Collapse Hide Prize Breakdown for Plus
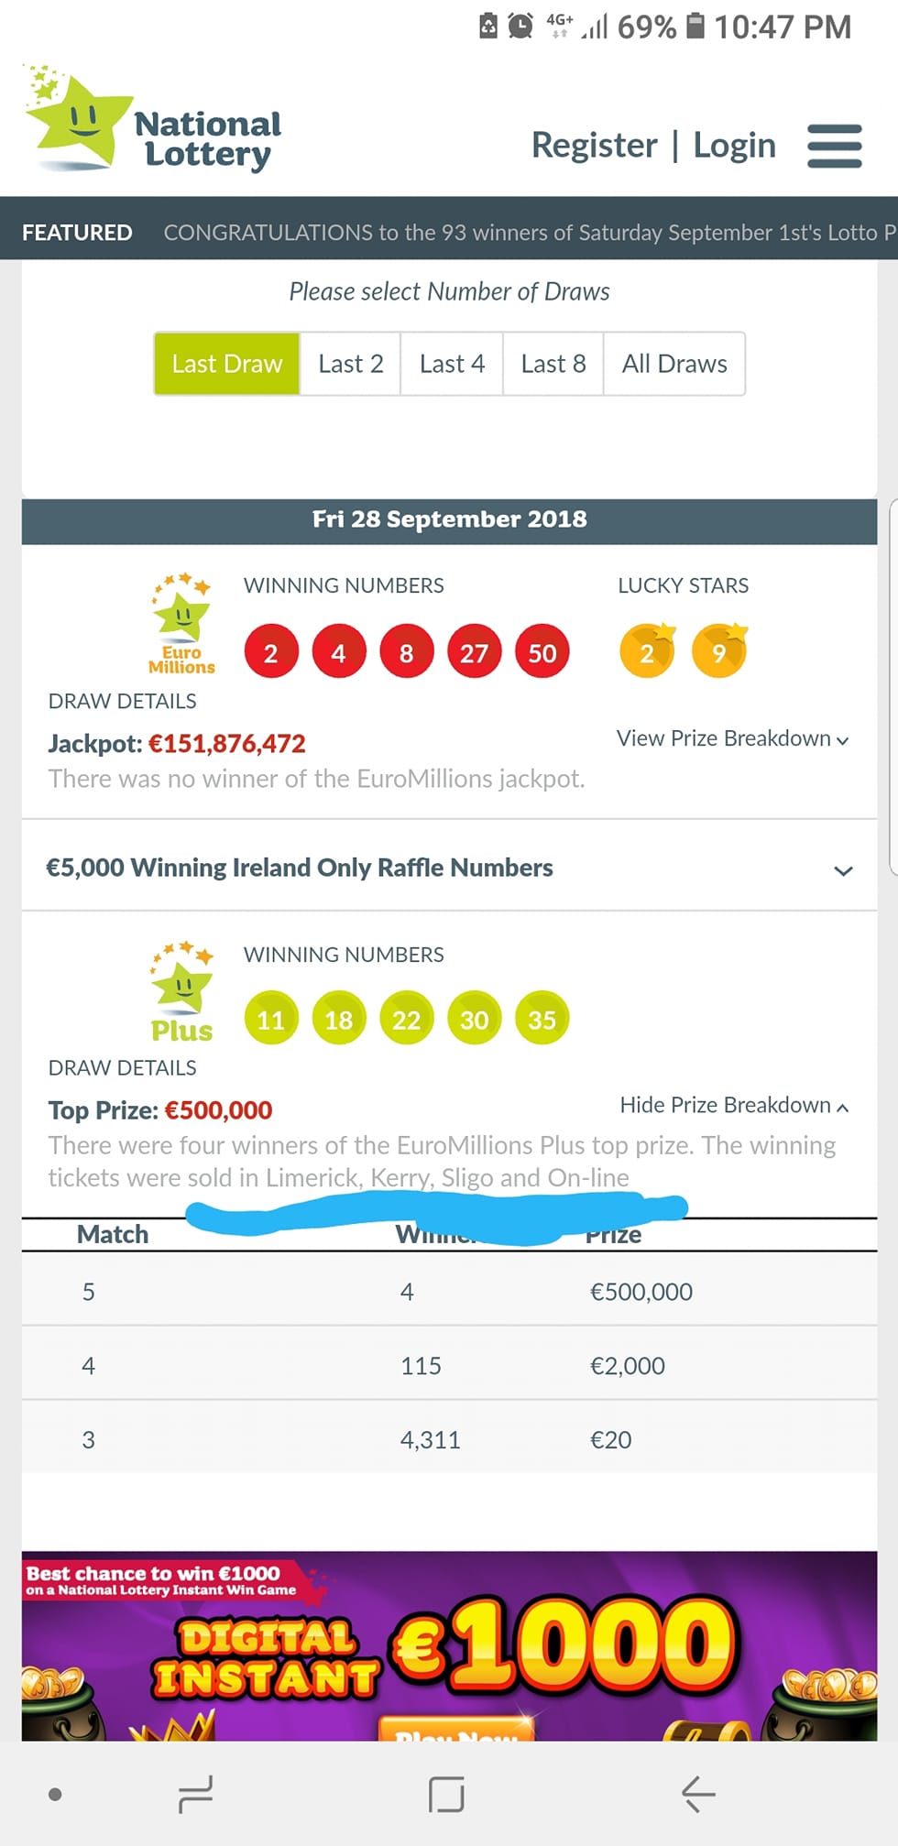898x1846 pixels. point(734,1105)
